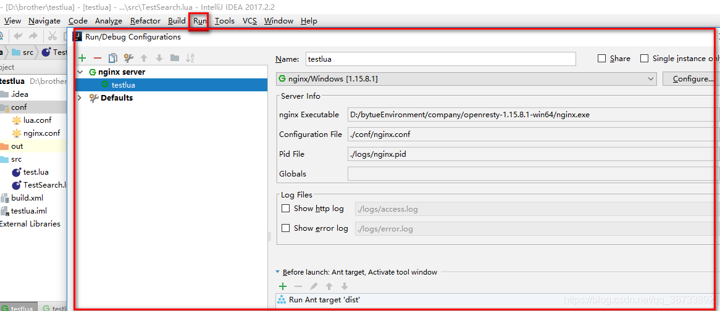Move the configuration up in the list
The image size is (720, 311).
[x=144, y=58]
